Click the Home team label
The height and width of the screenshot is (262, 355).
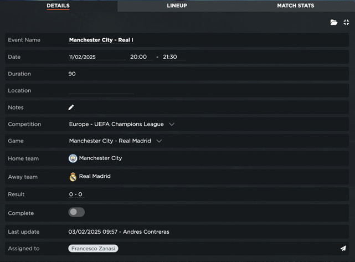click(23, 158)
